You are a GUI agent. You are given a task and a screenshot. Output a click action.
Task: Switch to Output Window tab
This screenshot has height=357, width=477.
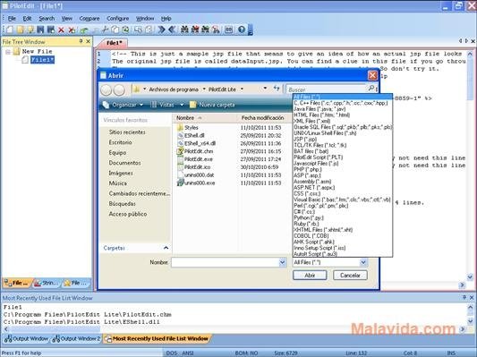(27, 338)
